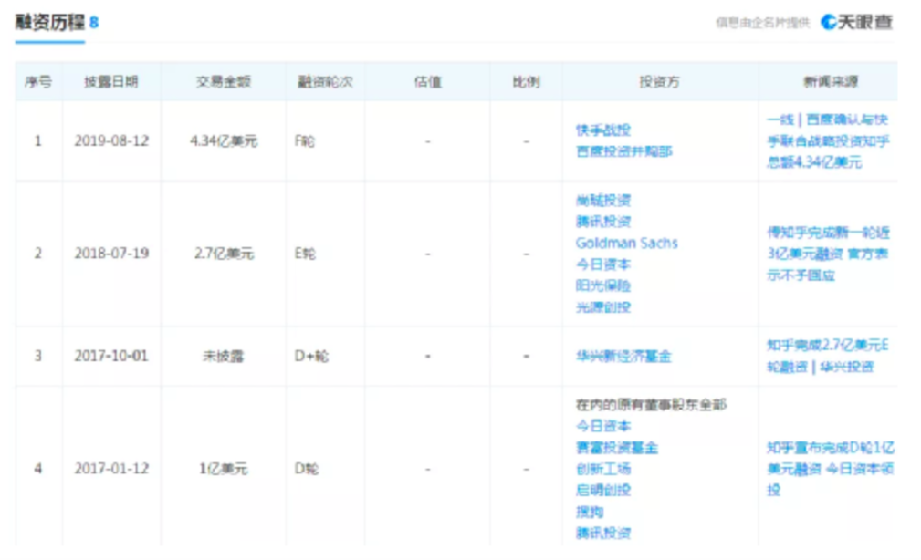Click the 序号 column header

coord(38,81)
